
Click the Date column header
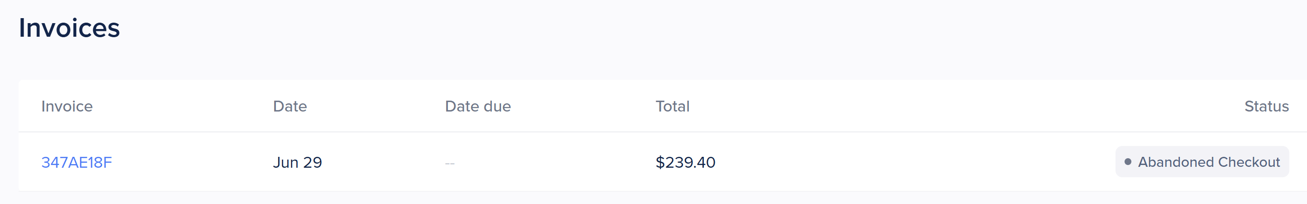coord(290,106)
